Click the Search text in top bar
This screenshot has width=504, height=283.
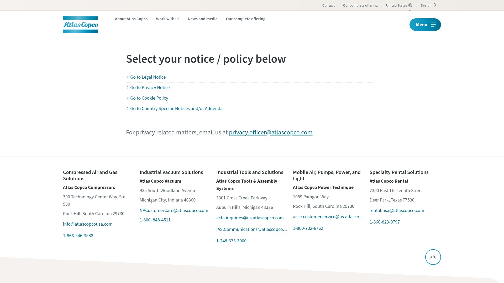coord(426,5)
